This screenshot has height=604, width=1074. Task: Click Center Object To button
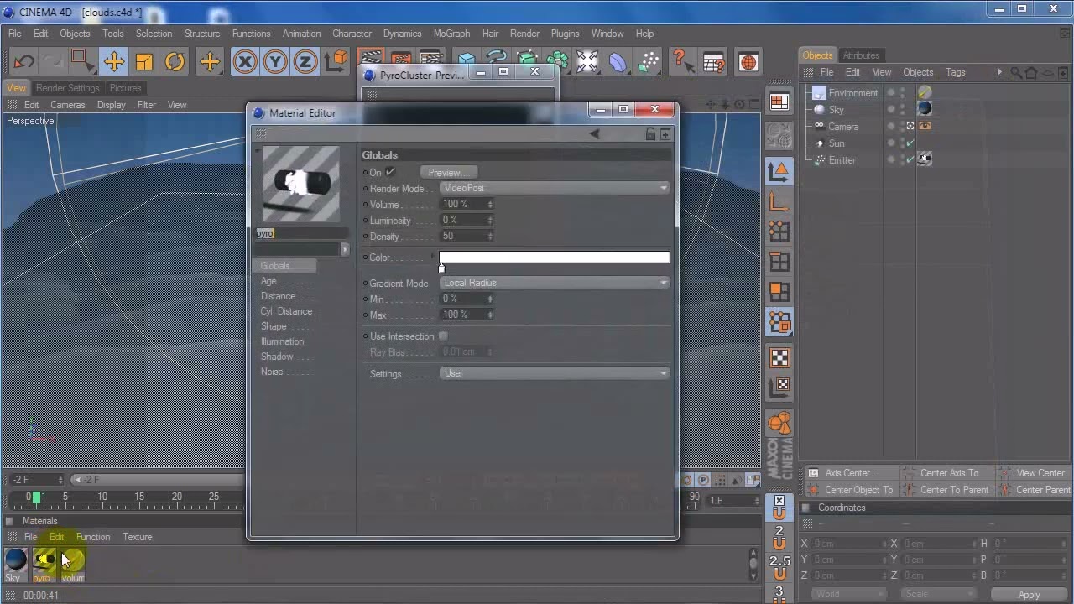pyautogui.click(x=858, y=490)
